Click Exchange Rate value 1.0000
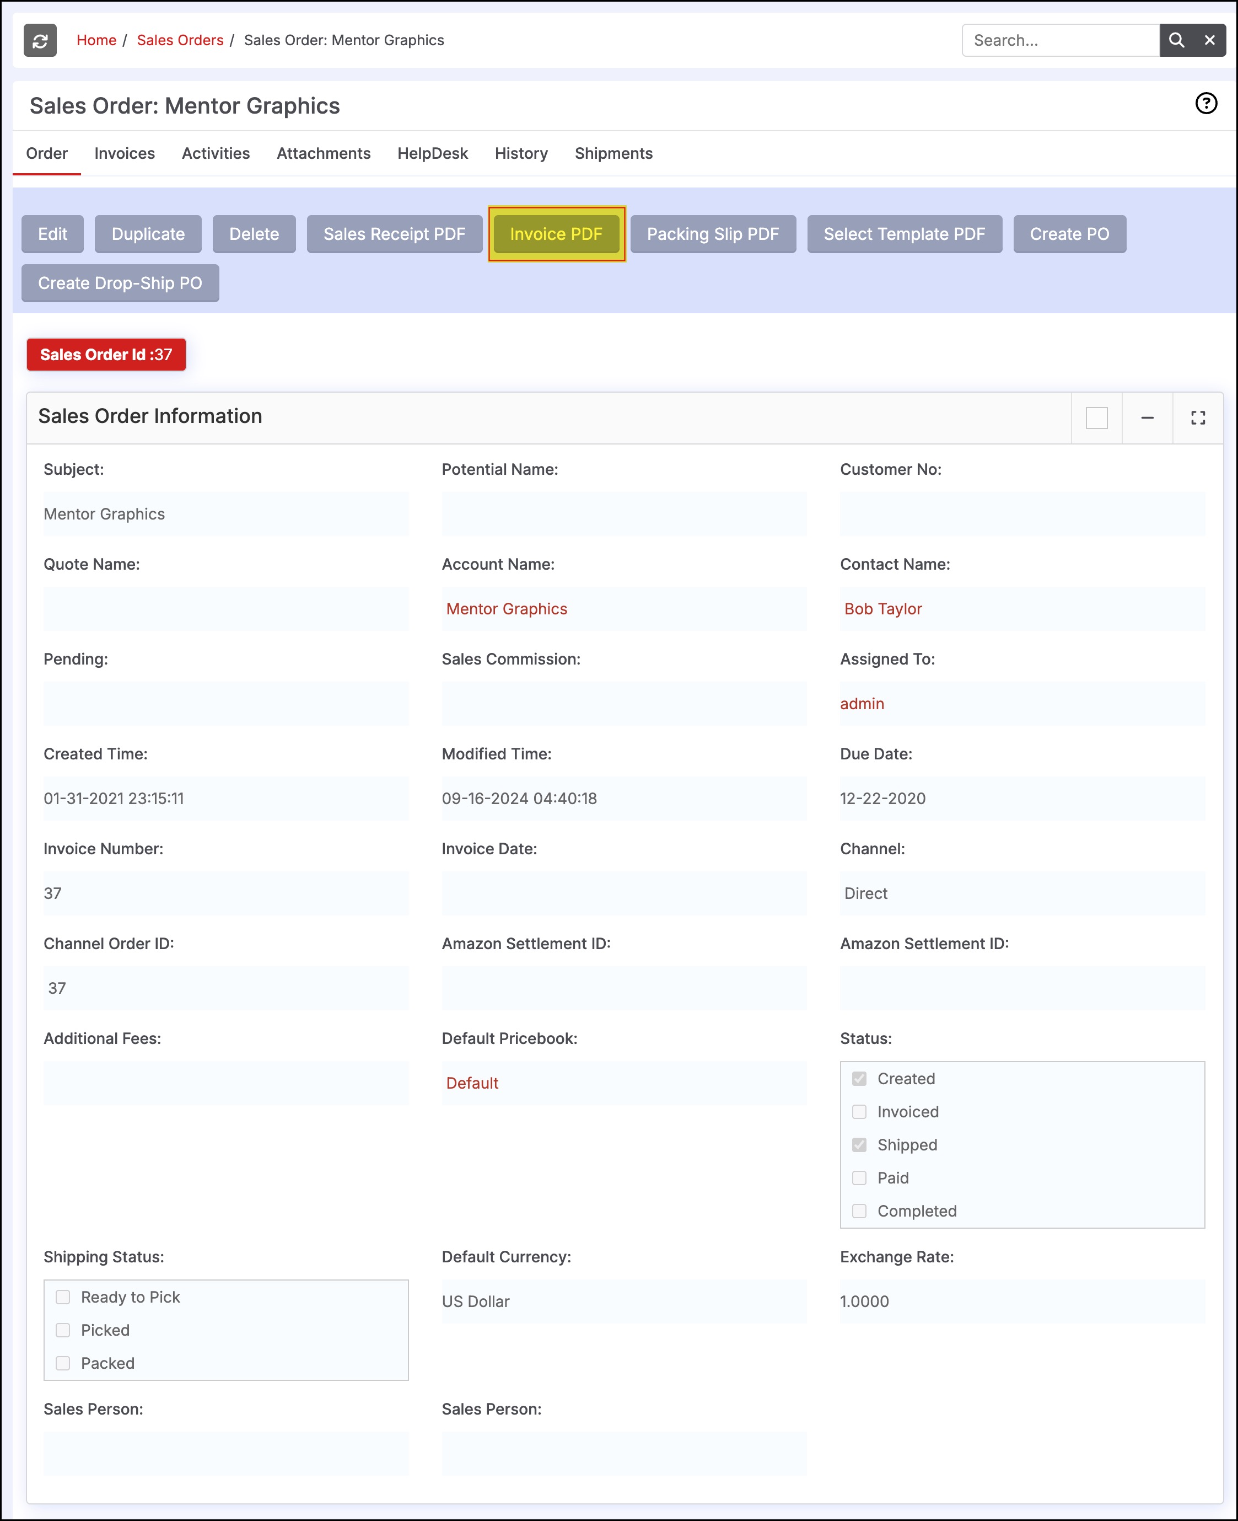Viewport: 1238px width, 1521px height. coord(864,1302)
